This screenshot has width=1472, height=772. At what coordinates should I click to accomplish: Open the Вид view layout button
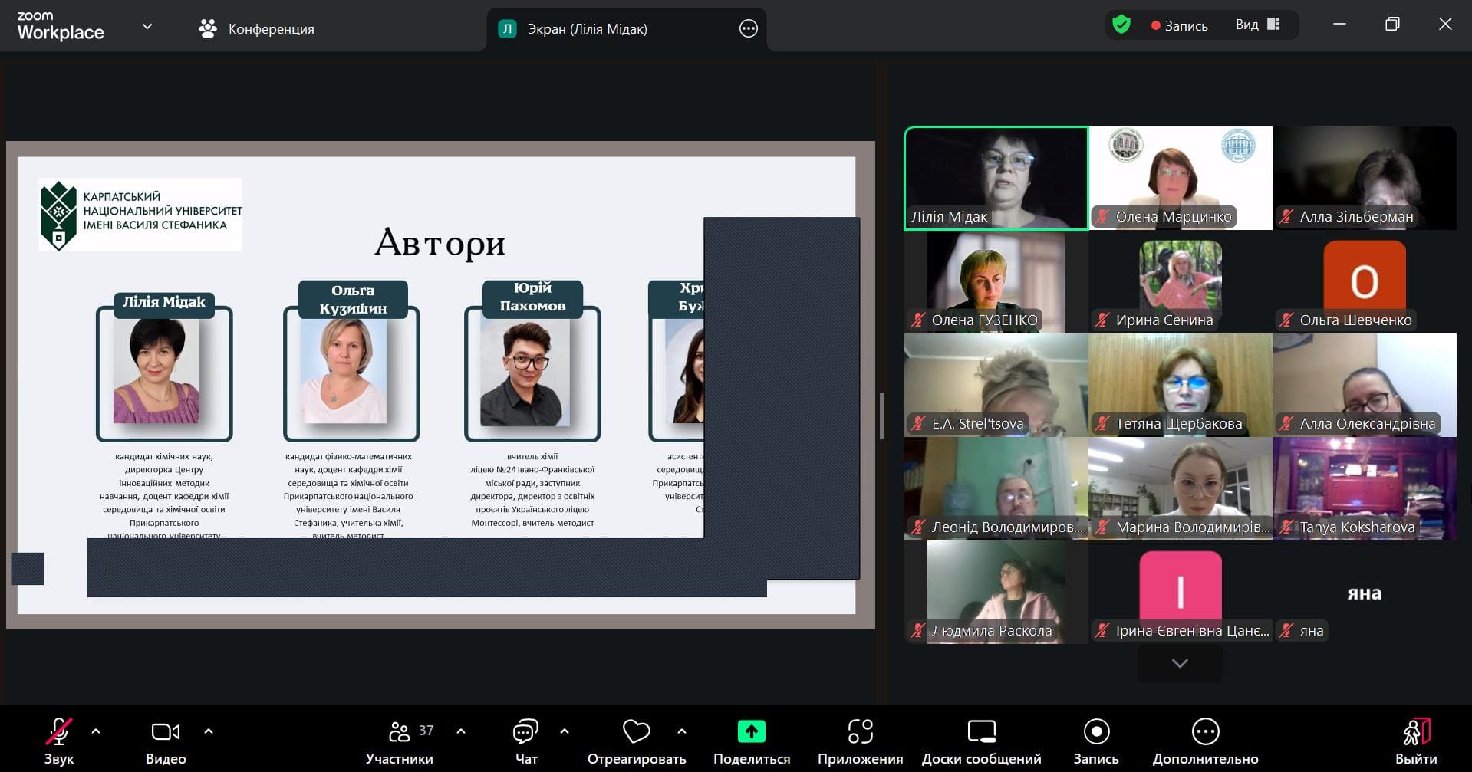point(1257,25)
